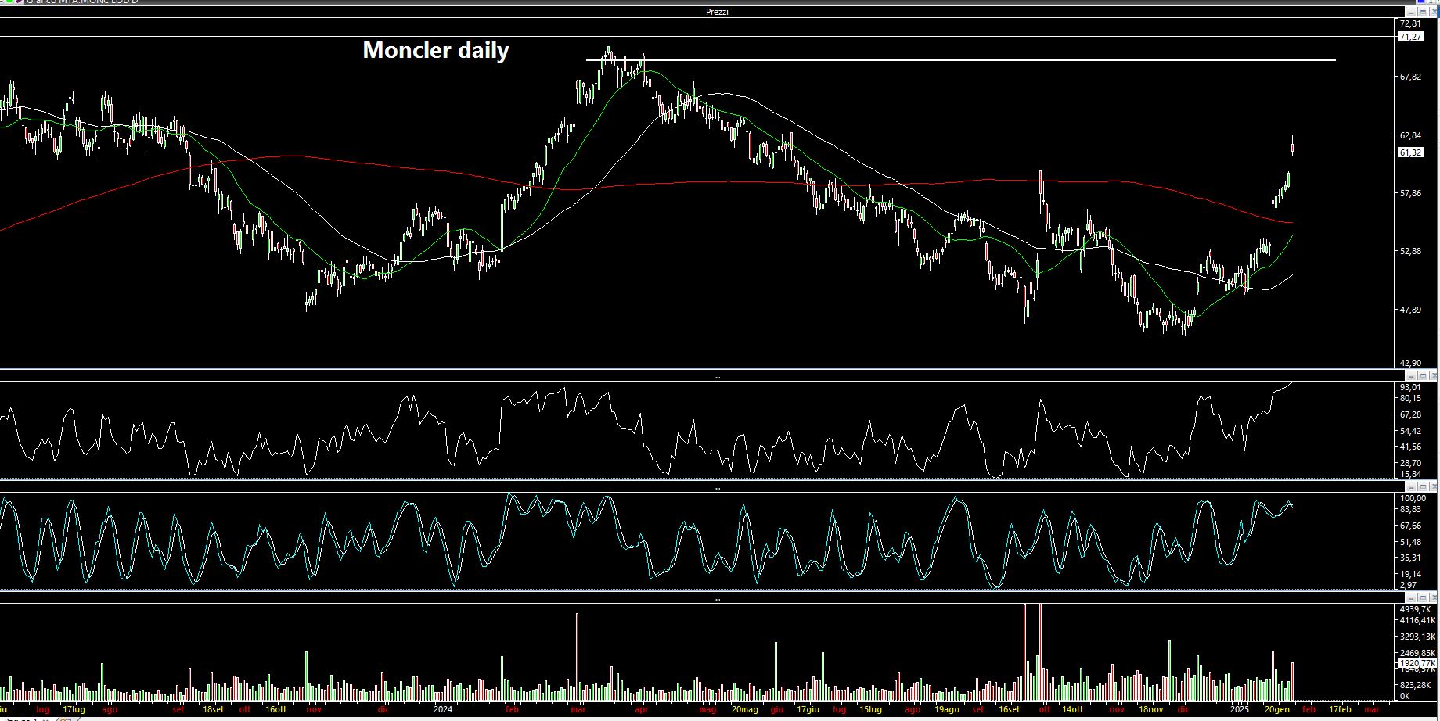Image resolution: width=1440 pixels, height=721 pixels.
Task: Click the 100,00 stochastic scale value
Action: pyautogui.click(x=1413, y=498)
